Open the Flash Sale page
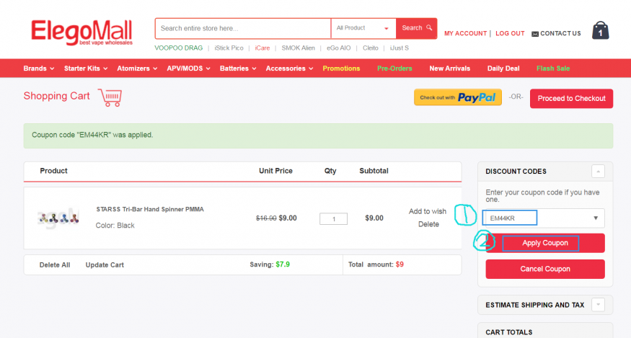The width and height of the screenshot is (631, 338). coord(553,68)
